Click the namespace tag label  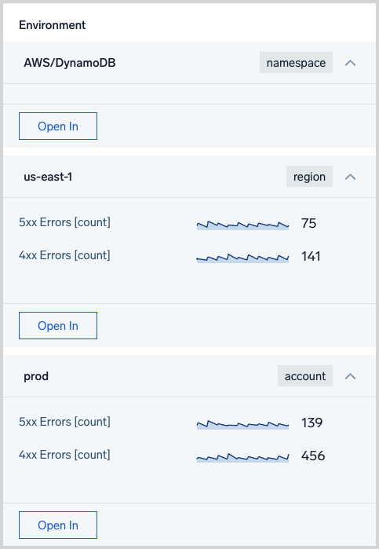(x=296, y=63)
